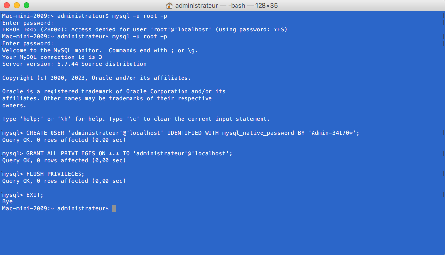Close the Terminal window with red button
This screenshot has width=445, height=255.
coord(6,5)
